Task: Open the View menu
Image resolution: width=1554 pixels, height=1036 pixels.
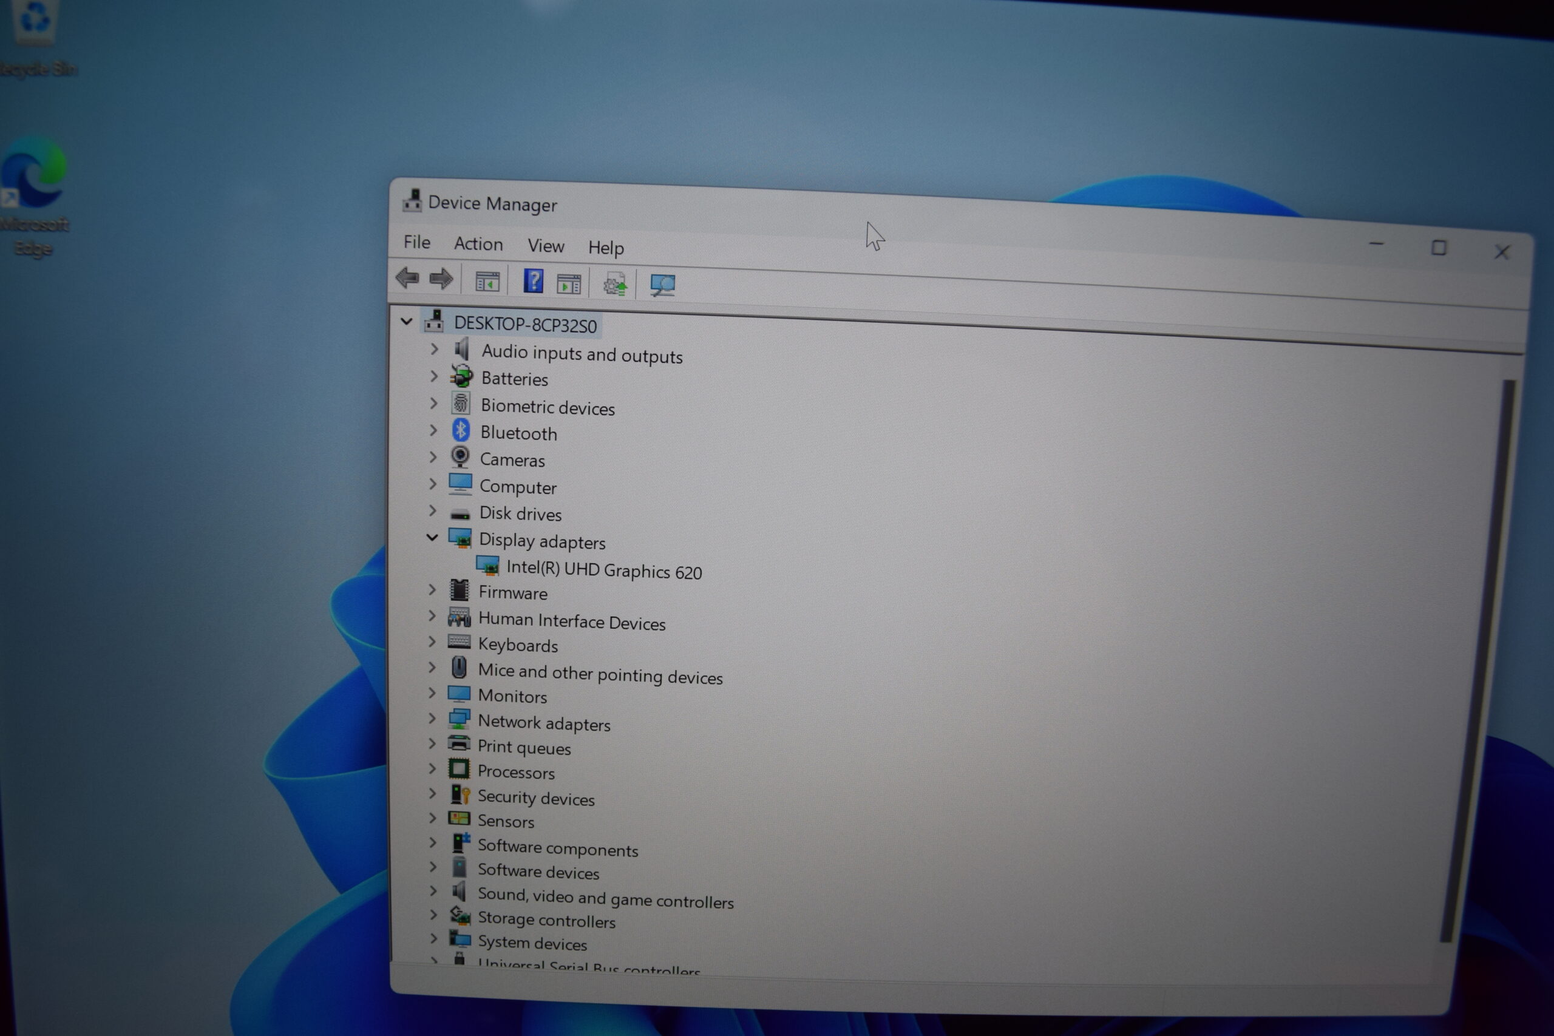Action: click(x=546, y=246)
